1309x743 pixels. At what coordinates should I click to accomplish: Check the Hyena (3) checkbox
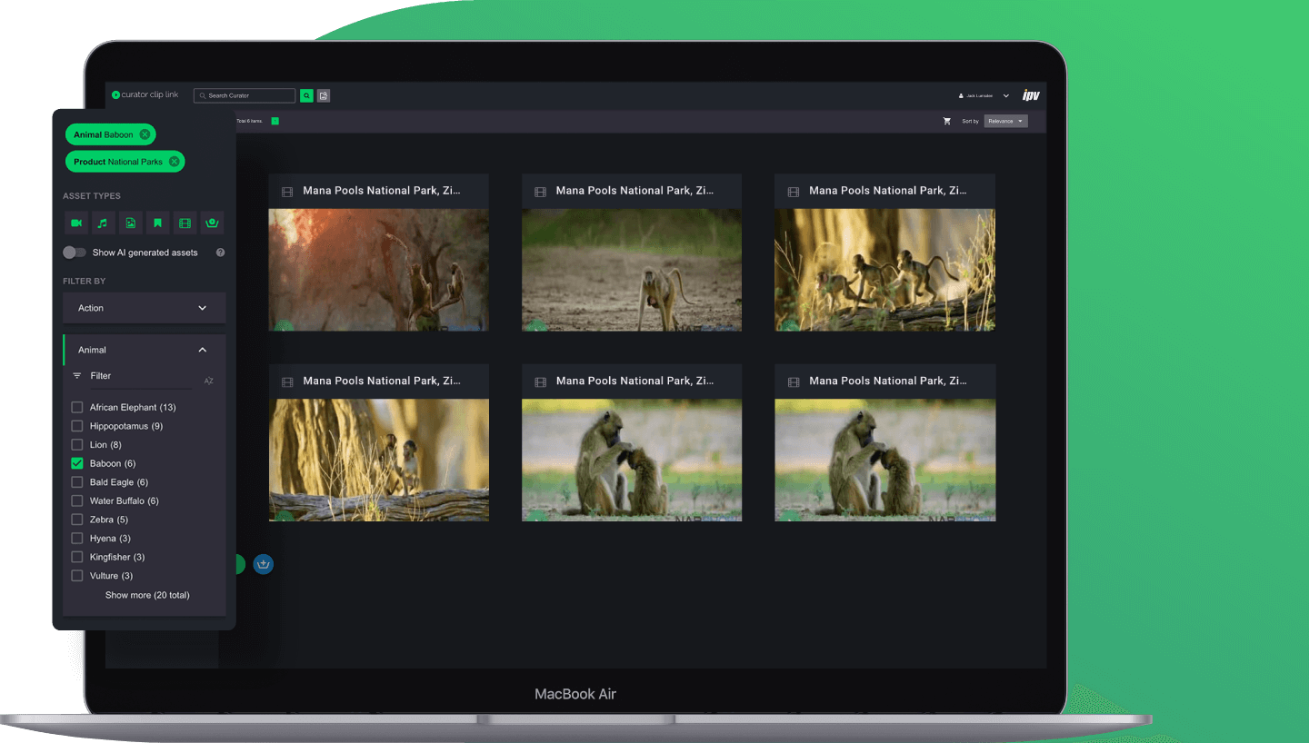[x=77, y=539]
